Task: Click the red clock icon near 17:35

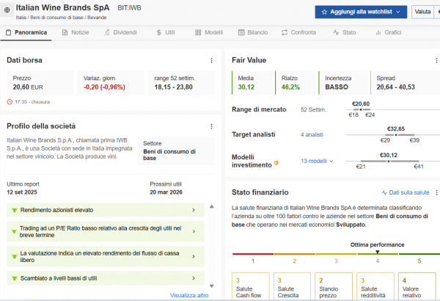Action: click(10, 102)
